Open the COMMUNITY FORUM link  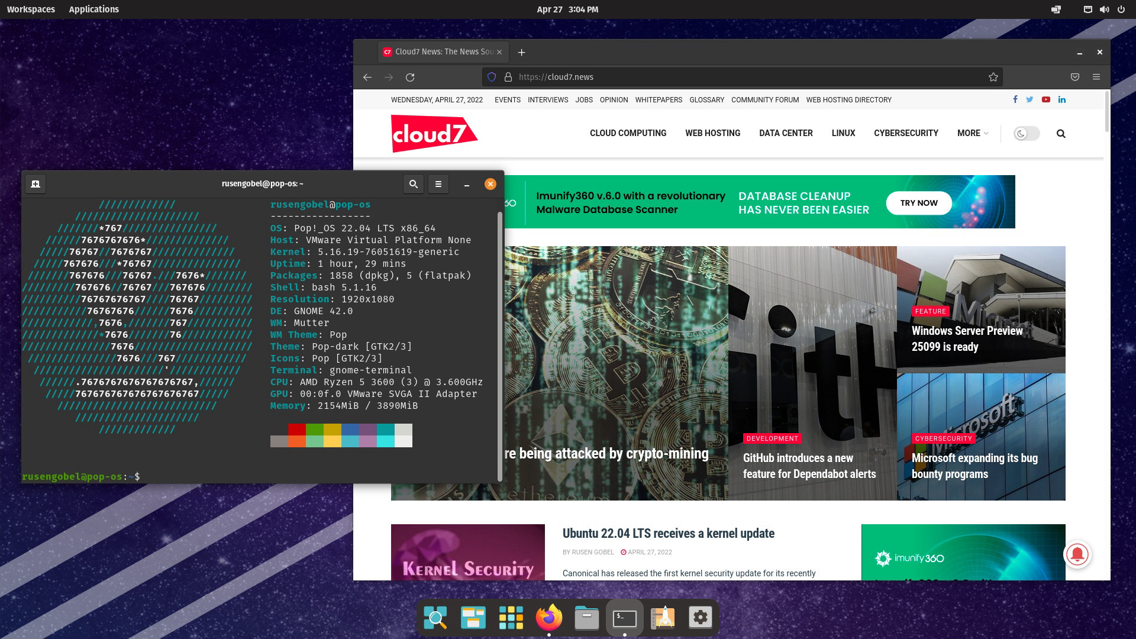tap(765, 100)
